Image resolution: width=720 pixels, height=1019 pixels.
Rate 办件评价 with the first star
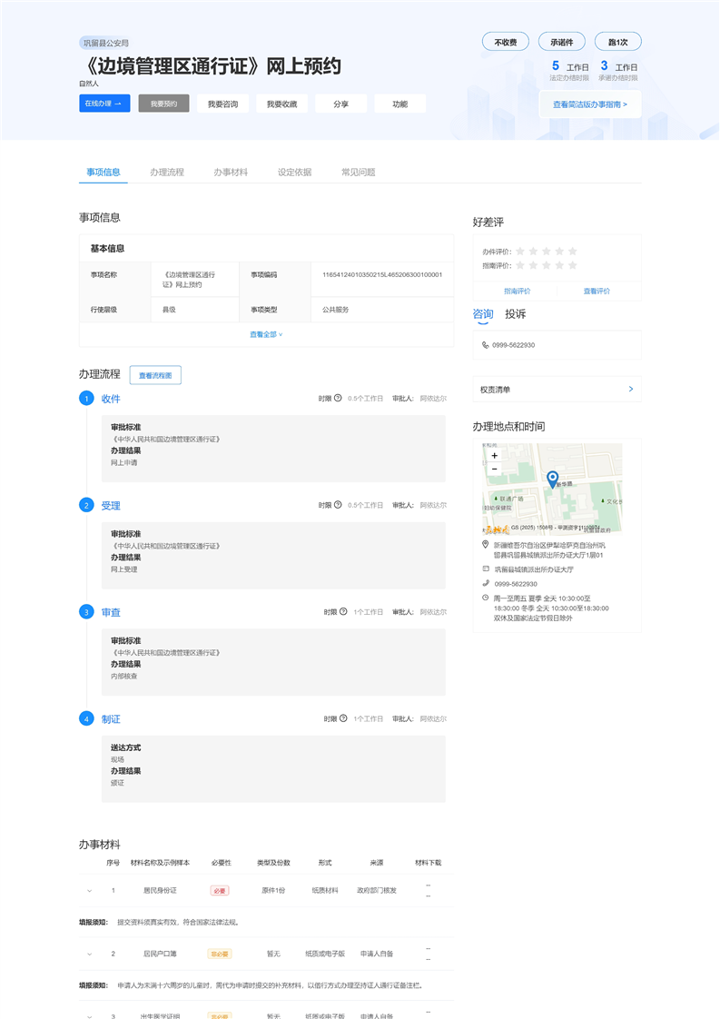[x=519, y=252]
